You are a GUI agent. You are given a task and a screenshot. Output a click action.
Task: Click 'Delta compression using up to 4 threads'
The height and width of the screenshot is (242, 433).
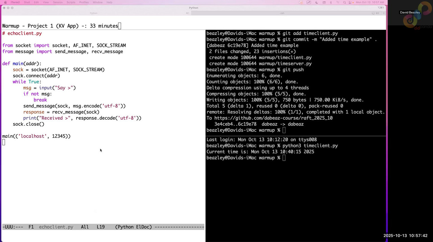coord(257,88)
